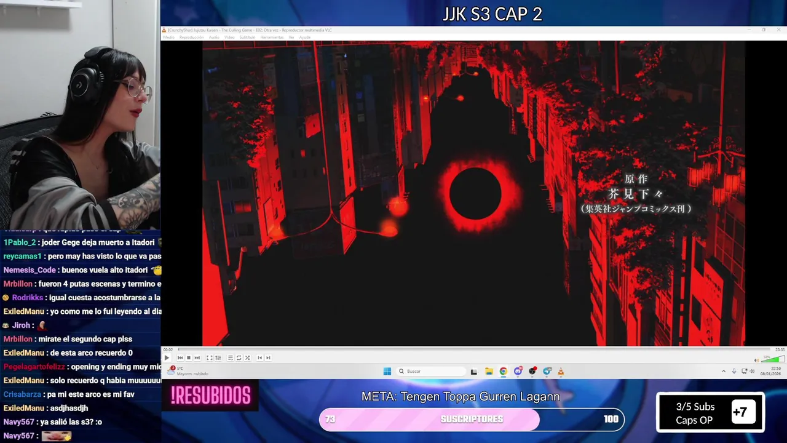The image size is (787, 443).
Task: Expand hidden system tray icons chevron
Action: [724, 371]
